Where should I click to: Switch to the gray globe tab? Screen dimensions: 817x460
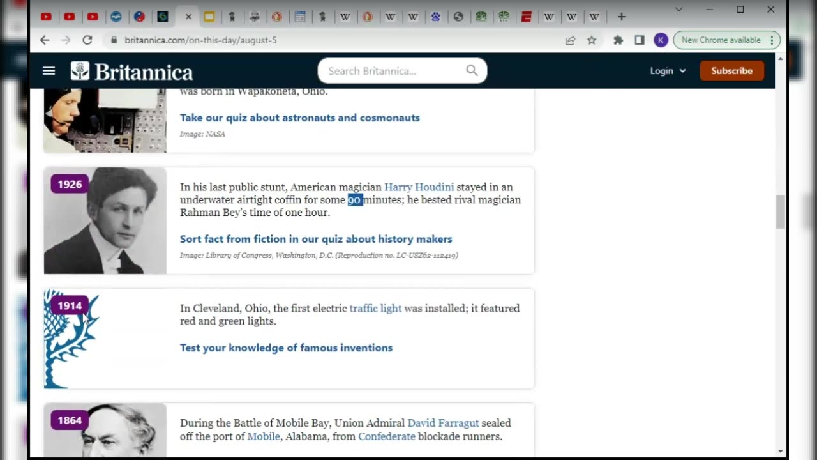(458, 17)
